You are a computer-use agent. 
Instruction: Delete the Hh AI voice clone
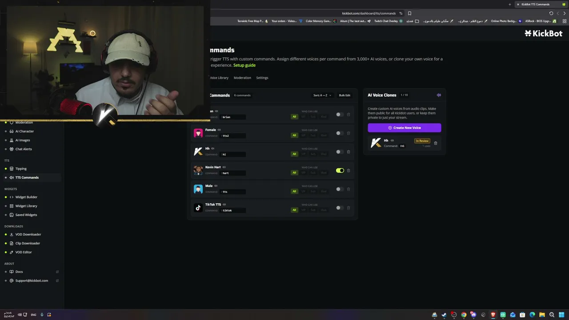pos(436,143)
